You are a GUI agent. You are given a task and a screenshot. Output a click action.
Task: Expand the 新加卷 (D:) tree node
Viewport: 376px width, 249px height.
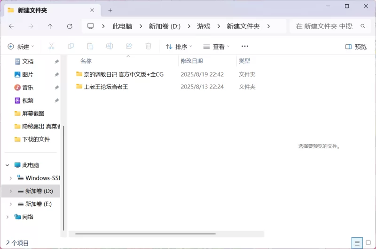point(11,191)
